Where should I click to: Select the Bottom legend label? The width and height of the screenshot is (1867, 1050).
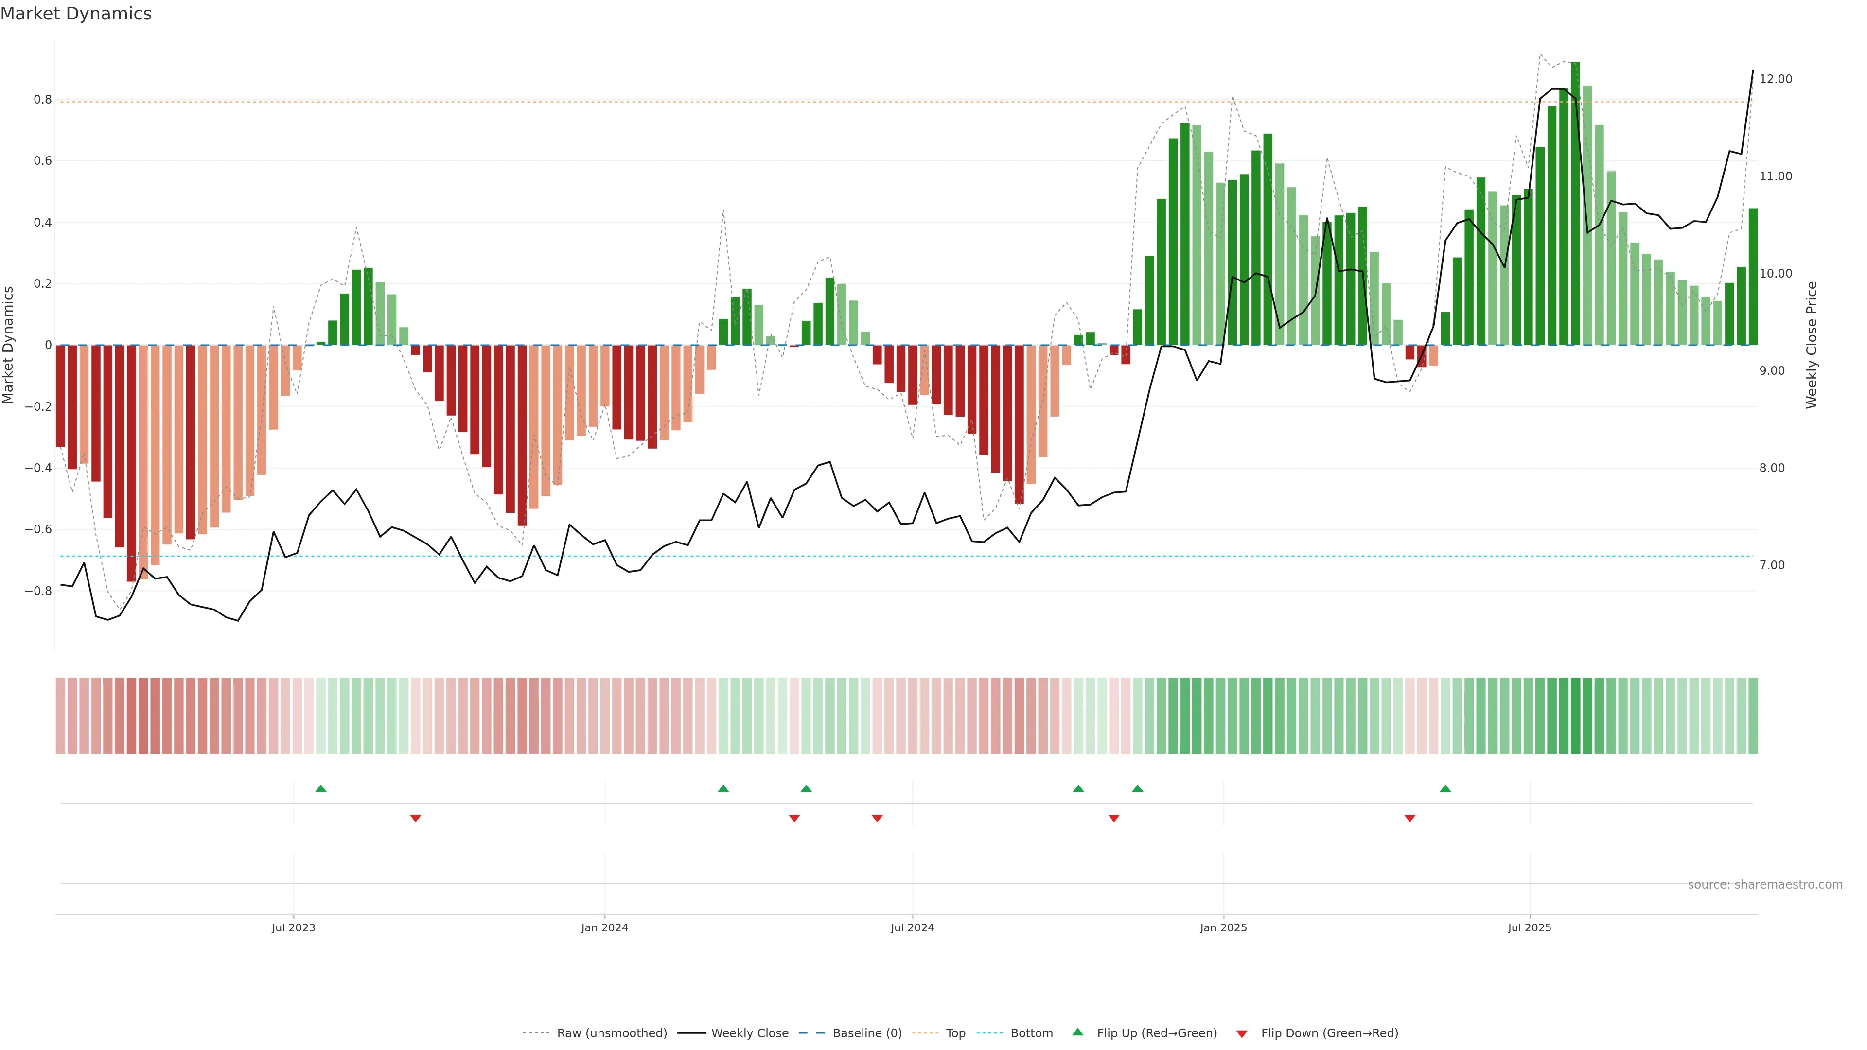[1031, 1033]
